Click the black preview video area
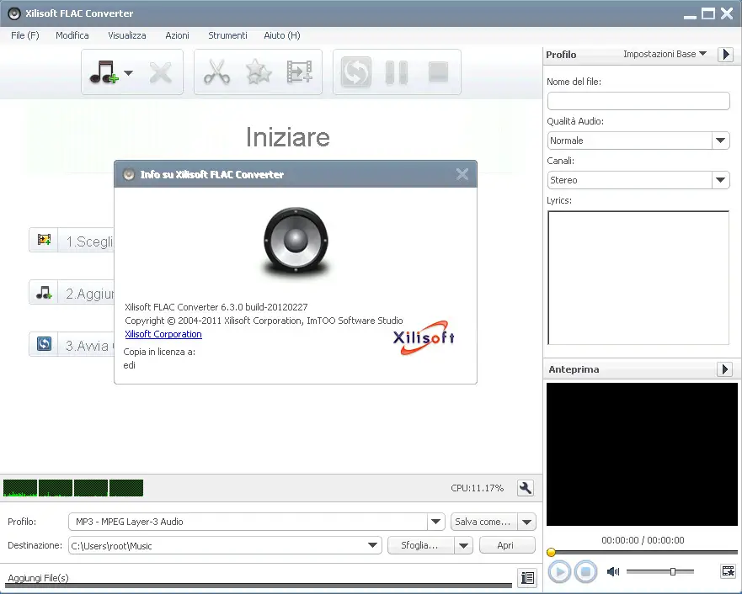Image resolution: width=742 pixels, height=594 pixels. coord(642,454)
